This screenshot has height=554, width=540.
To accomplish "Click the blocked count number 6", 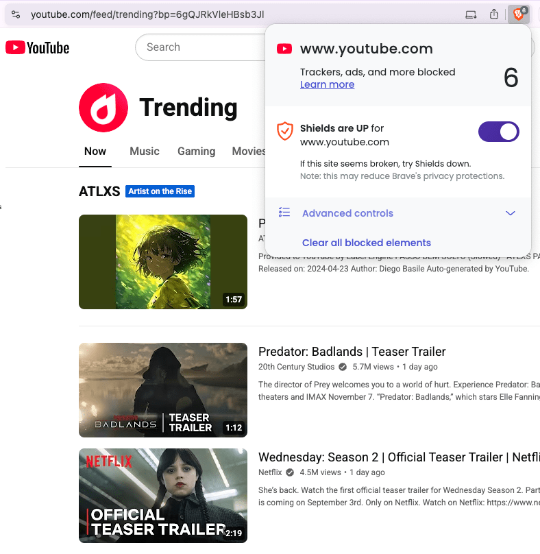I will pyautogui.click(x=511, y=77).
